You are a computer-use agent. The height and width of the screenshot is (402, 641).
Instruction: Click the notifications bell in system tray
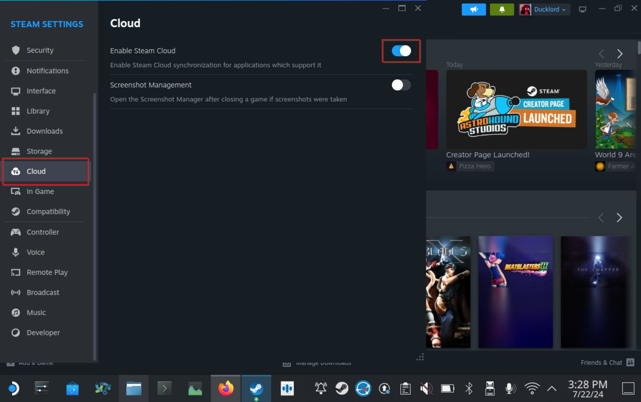[x=321, y=388]
